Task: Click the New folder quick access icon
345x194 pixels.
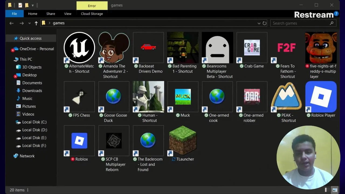Action: [x=27, y=5]
